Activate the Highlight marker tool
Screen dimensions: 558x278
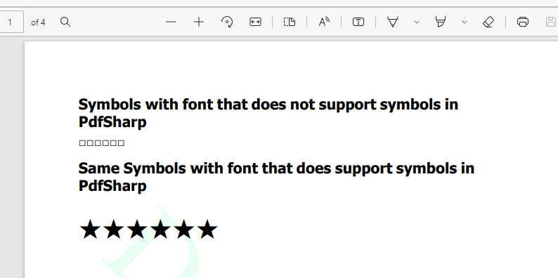[440, 22]
